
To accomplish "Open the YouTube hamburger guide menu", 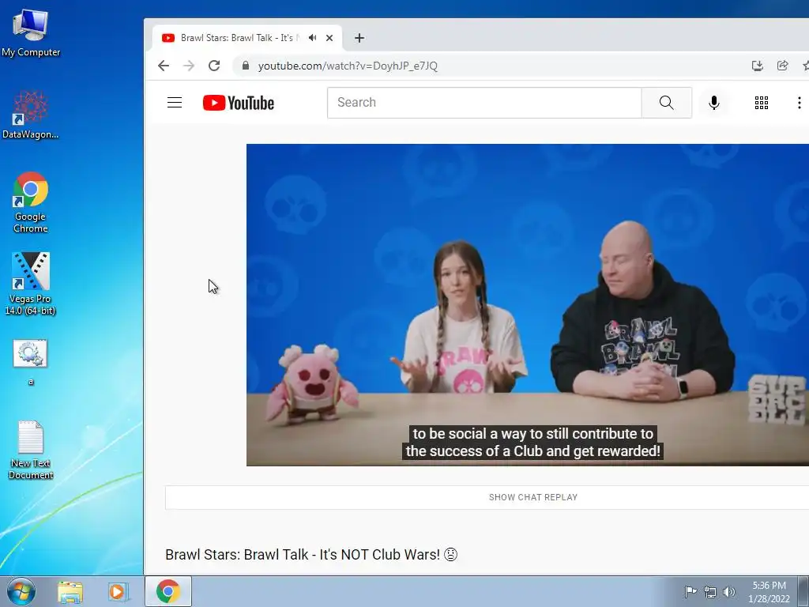I will [175, 103].
